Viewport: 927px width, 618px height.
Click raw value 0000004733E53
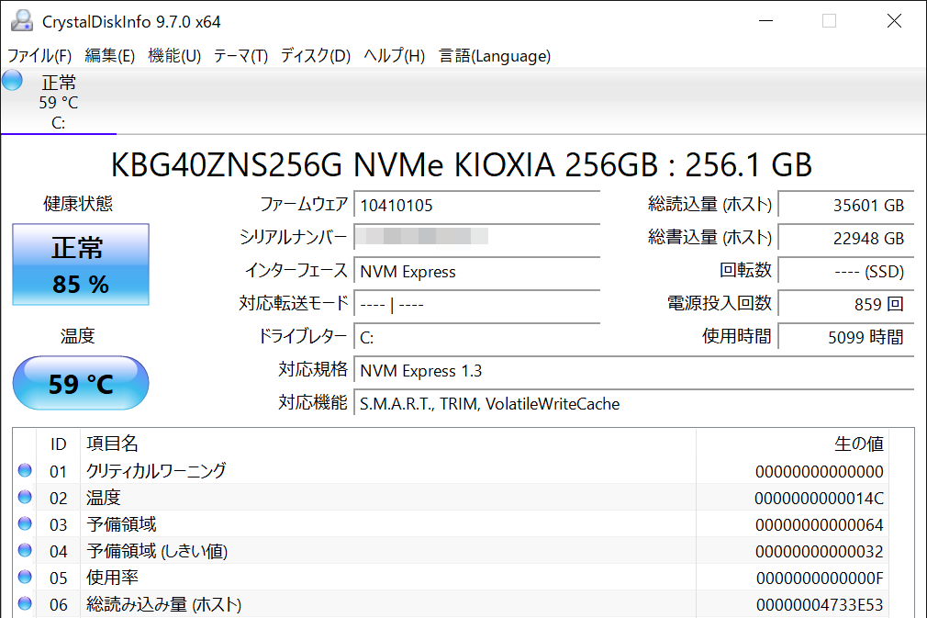(820, 604)
